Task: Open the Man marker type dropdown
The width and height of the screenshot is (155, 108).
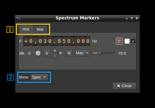Action: (82, 53)
